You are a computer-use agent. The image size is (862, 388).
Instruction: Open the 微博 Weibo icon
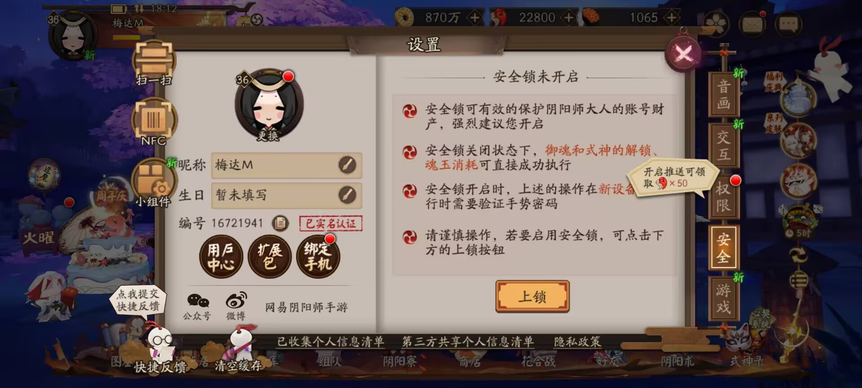click(236, 306)
